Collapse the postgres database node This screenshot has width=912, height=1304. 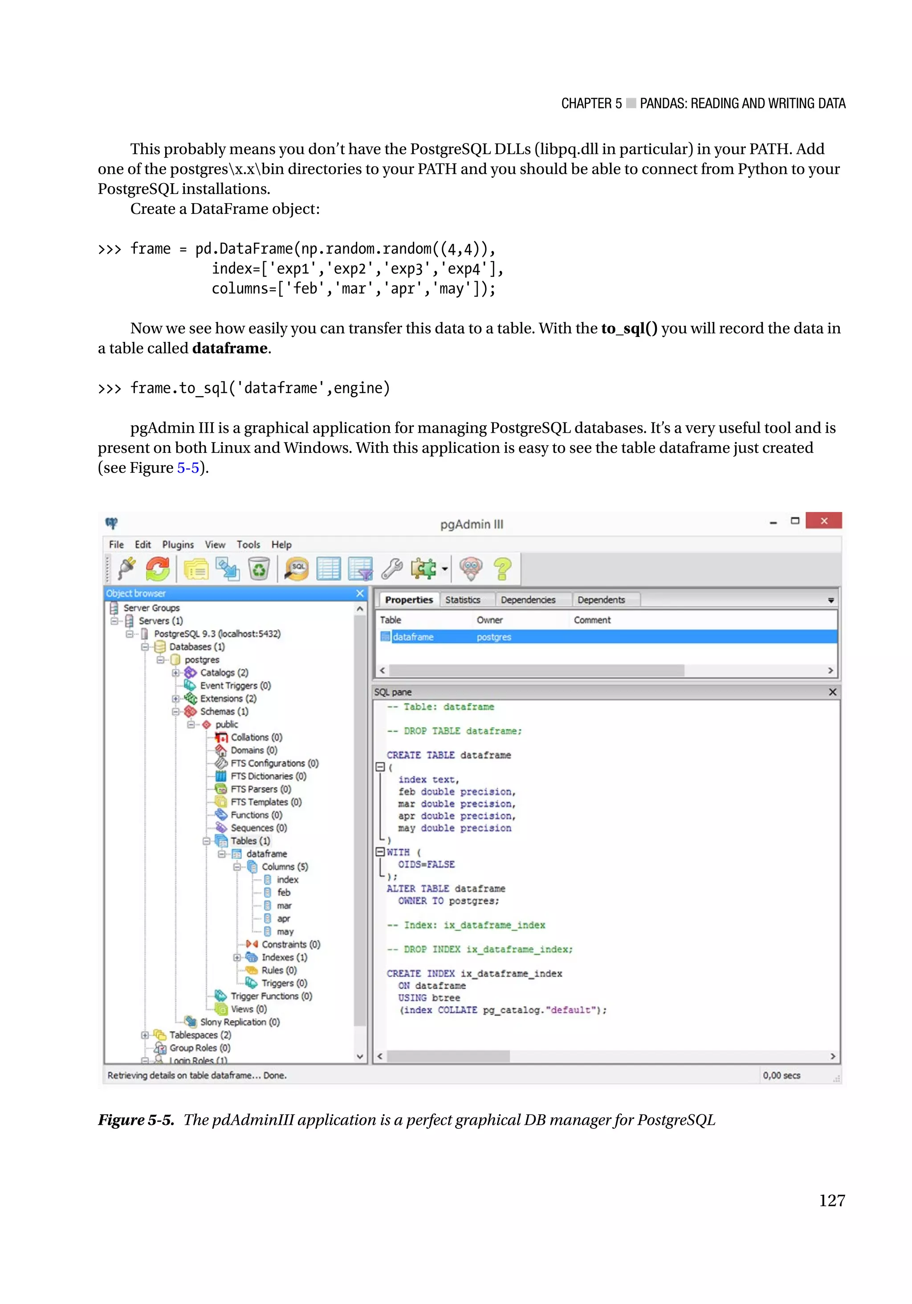[x=161, y=660]
